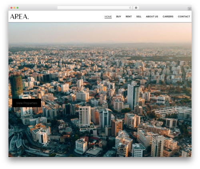
Task: Navigate to CAREERS
Action: tap(168, 16)
